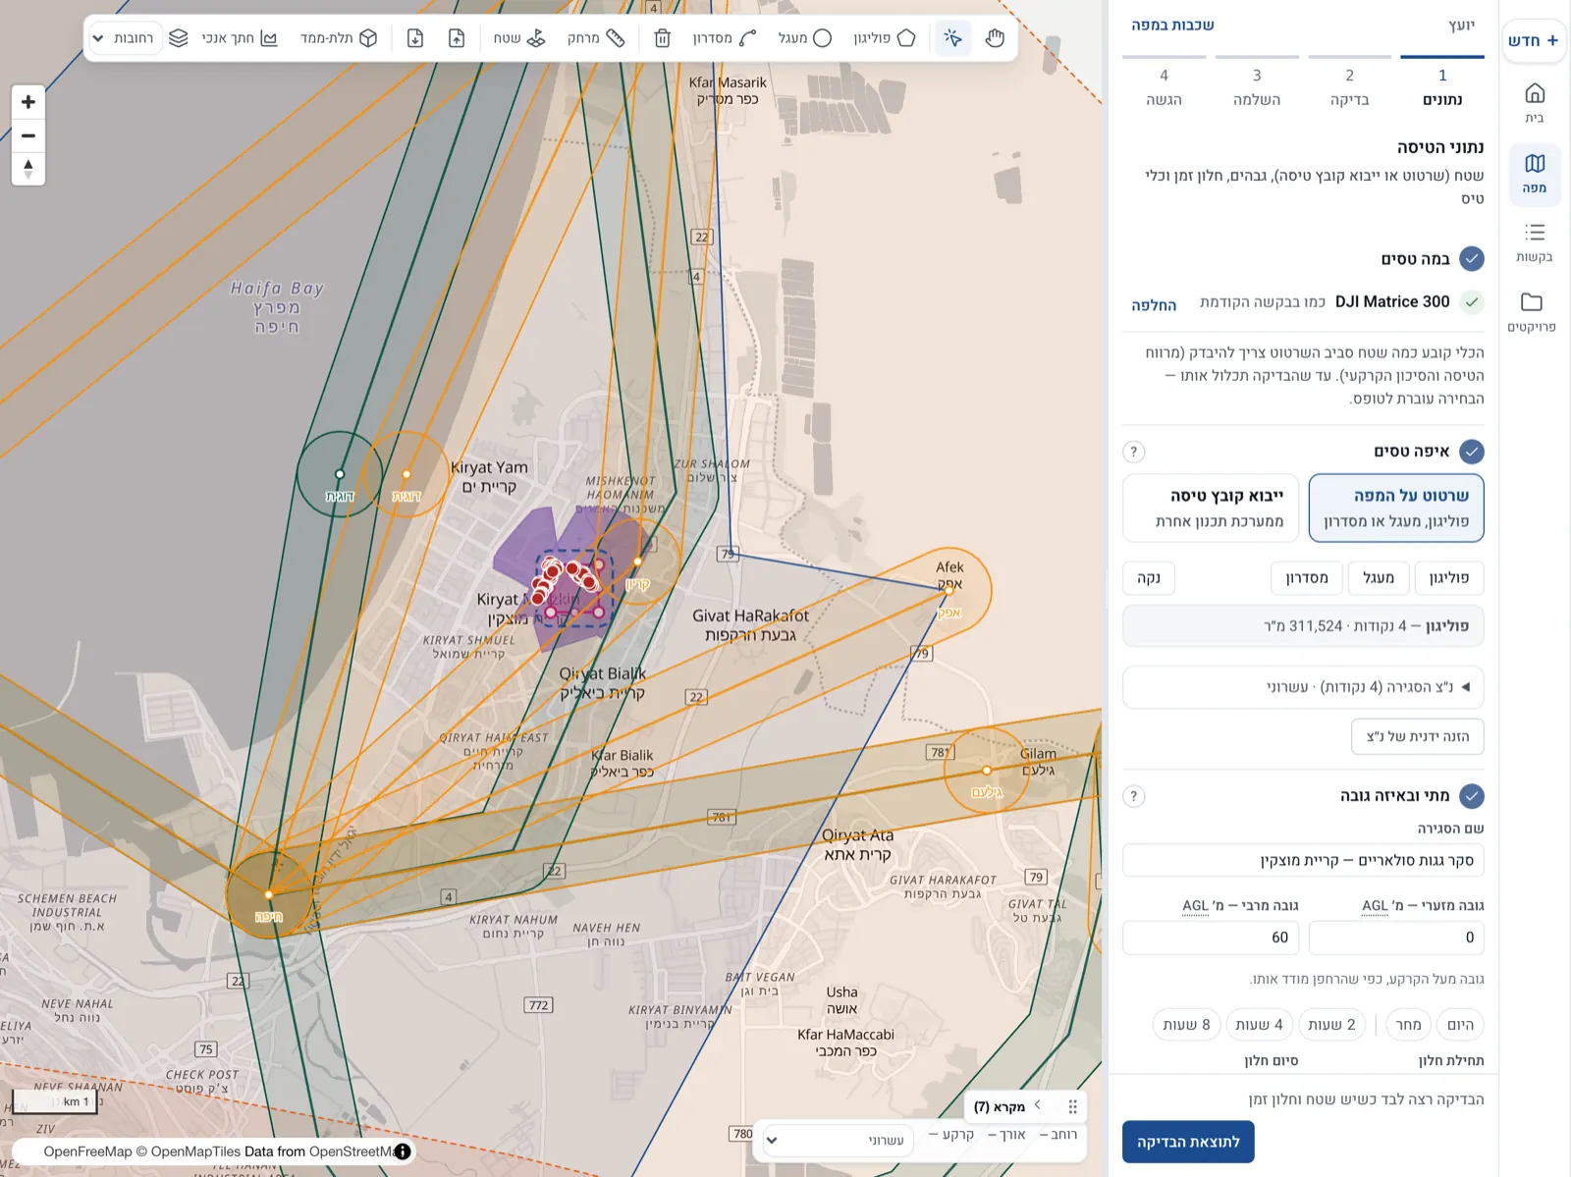The height and width of the screenshot is (1177, 1571).
Task: Click הזנה ידנית של נ"צ button
Action: pyautogui.click(x=1417, y=736)
